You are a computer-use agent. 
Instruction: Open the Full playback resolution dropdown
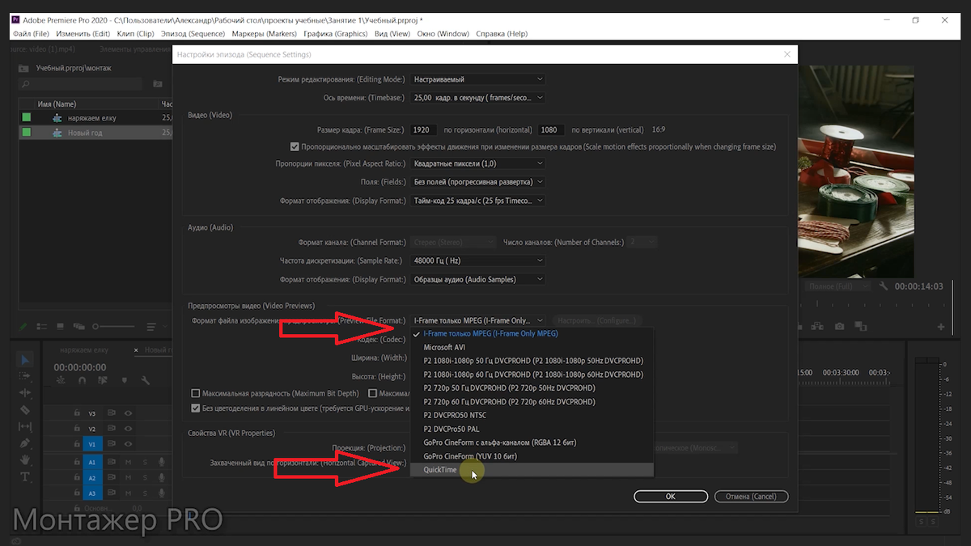coord(840,286)
